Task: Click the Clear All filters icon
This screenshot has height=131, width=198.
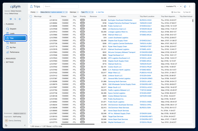Action: [x=184, y=12]
